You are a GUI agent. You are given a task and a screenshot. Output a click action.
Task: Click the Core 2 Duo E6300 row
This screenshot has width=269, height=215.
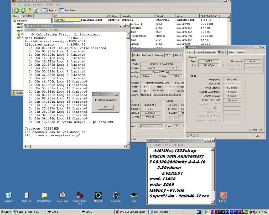pos(140,20)
